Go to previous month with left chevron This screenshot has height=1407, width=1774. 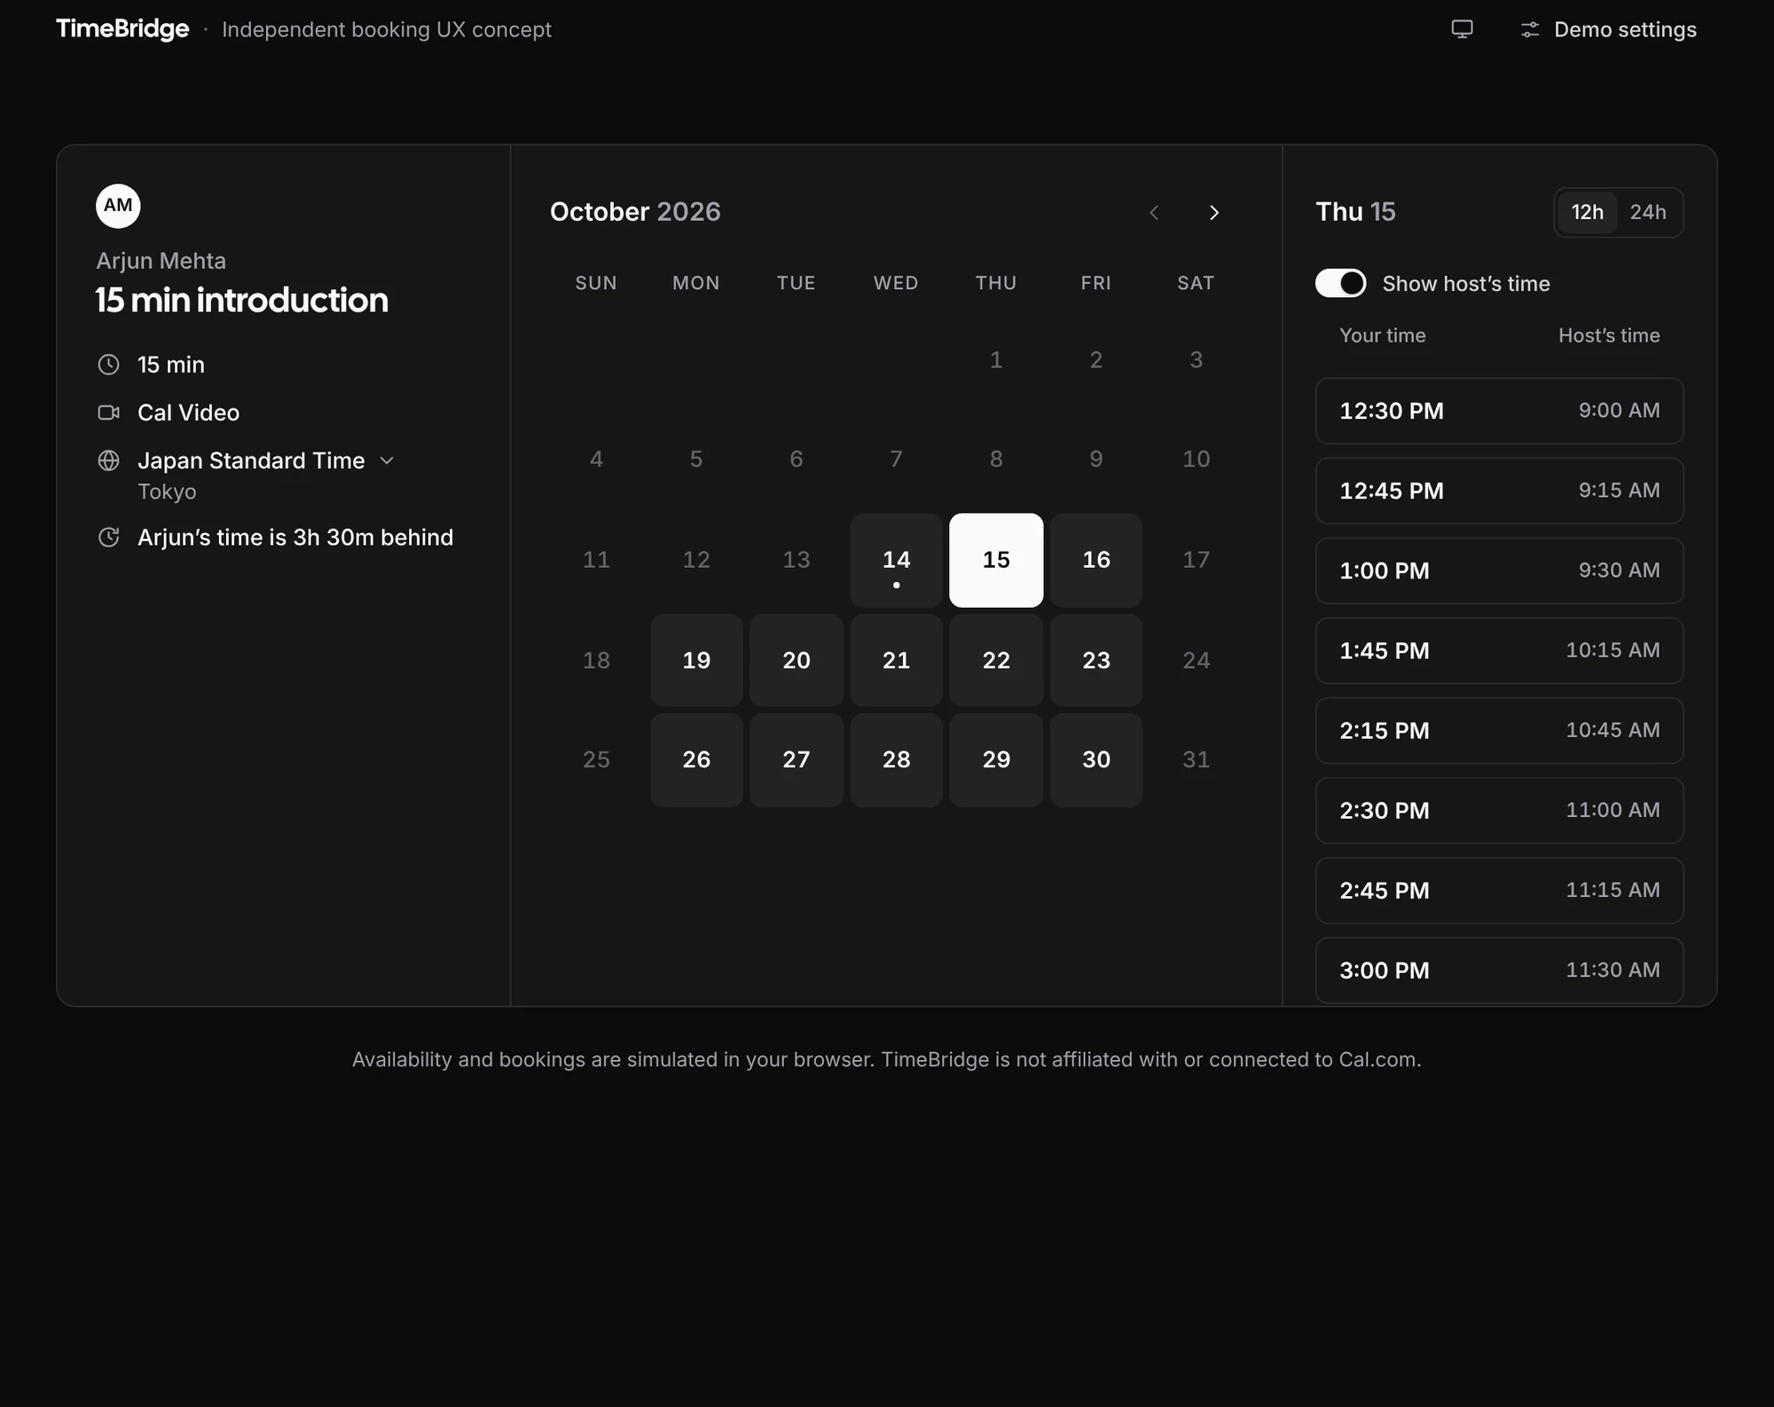pos(1154,212)
